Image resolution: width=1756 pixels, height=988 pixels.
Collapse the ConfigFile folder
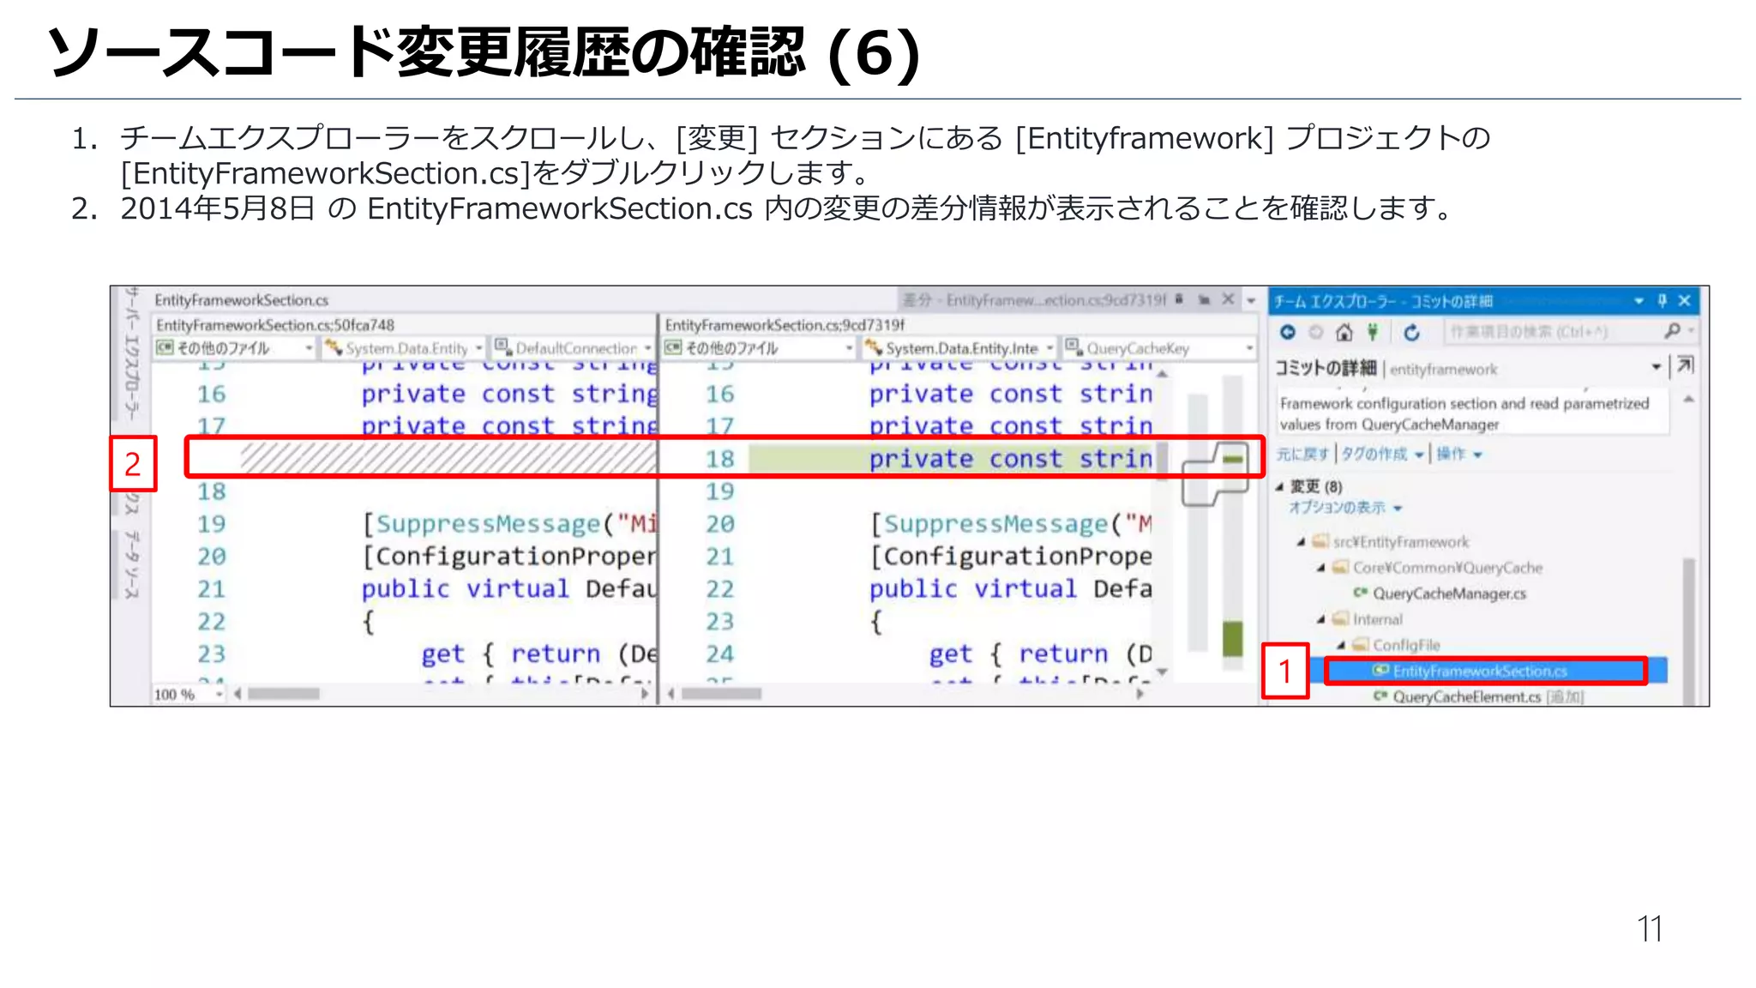pyautogui.click(x=1340, y=645)
